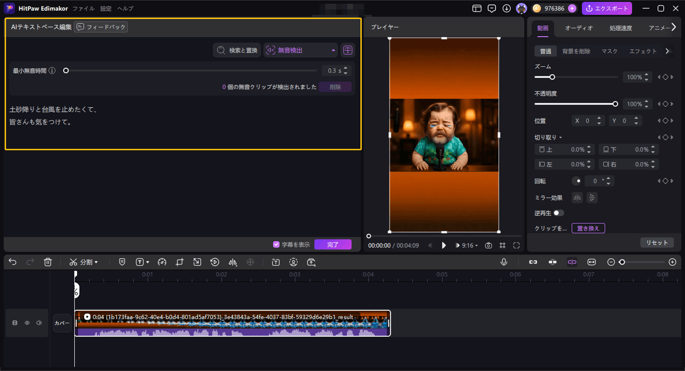
Task: Click the freeze frame snowflake icon
Action: pyautogui.click(x=250, y=262)
